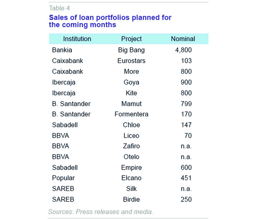Select the Zafiro project cell
Image resolution: width=265 pixels, height=220 pixels.
pyautogui.click(x=131, y=146)
